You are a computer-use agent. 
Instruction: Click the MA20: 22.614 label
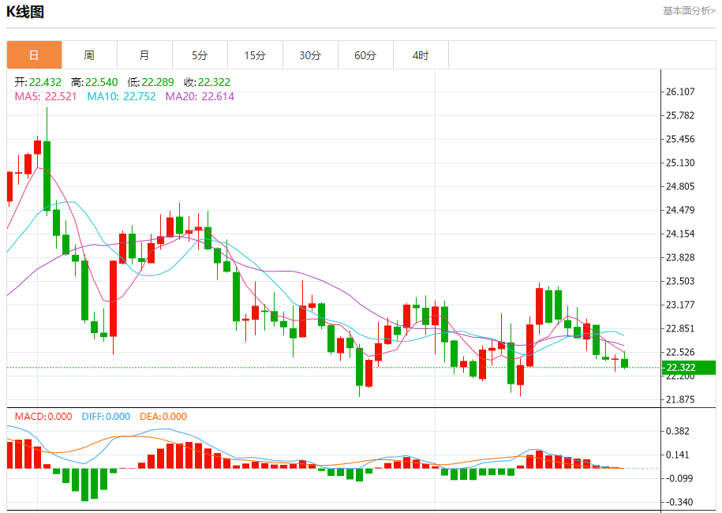[x=200, y=97]
